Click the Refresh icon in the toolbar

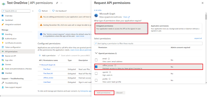click(x=40, y=11)
